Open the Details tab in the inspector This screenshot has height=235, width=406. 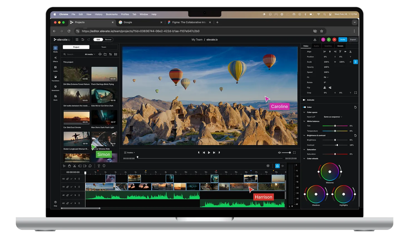340,46
